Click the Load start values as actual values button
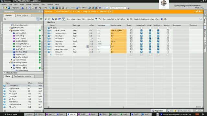The image size is (207, 116). click(147, 19)
